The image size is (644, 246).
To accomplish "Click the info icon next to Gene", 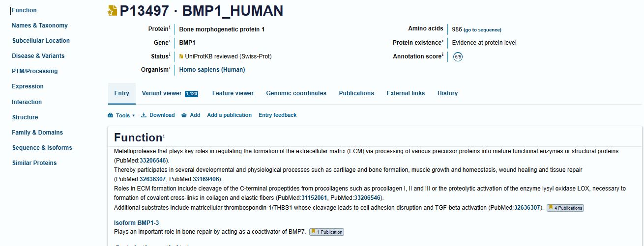I will click(x=170, y=41).
